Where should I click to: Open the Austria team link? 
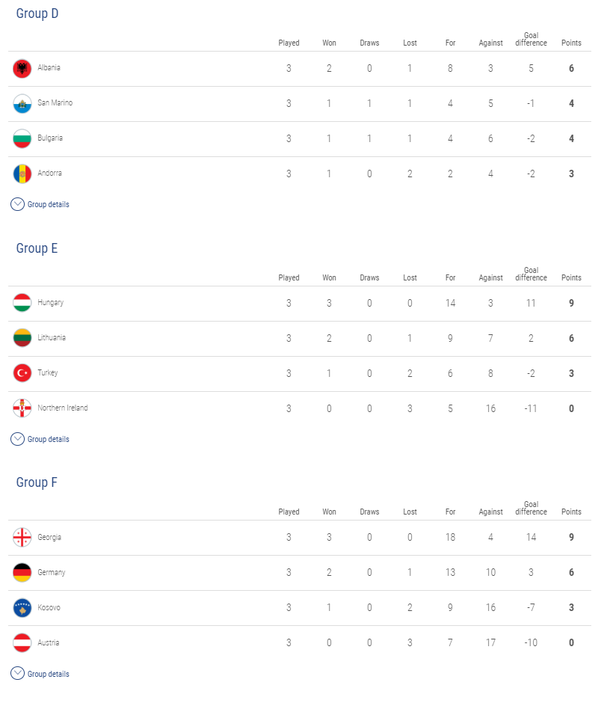click(x=48, y=642)
